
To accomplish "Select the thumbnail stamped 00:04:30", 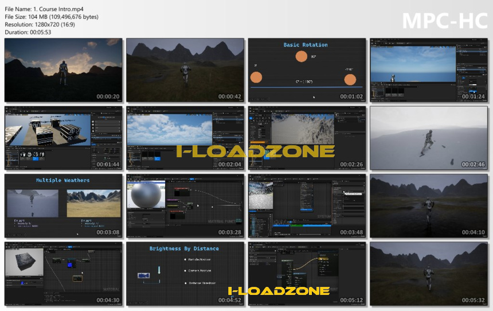I will (64, 274).
